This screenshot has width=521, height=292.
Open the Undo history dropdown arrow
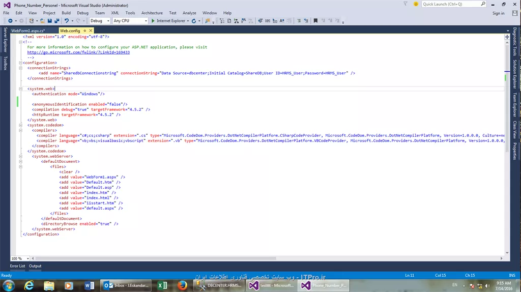coord(72,21)
